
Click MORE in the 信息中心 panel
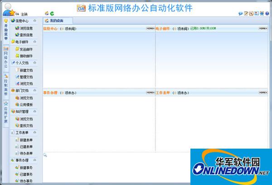point(151,28)
